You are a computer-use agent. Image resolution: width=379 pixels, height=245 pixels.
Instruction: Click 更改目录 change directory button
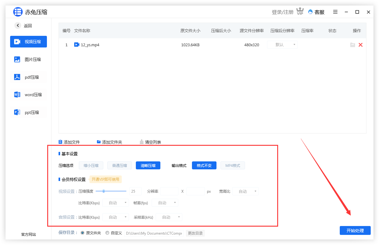(x=195, y=233)
